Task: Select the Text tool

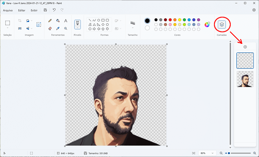Action: (x=66, y=21)
